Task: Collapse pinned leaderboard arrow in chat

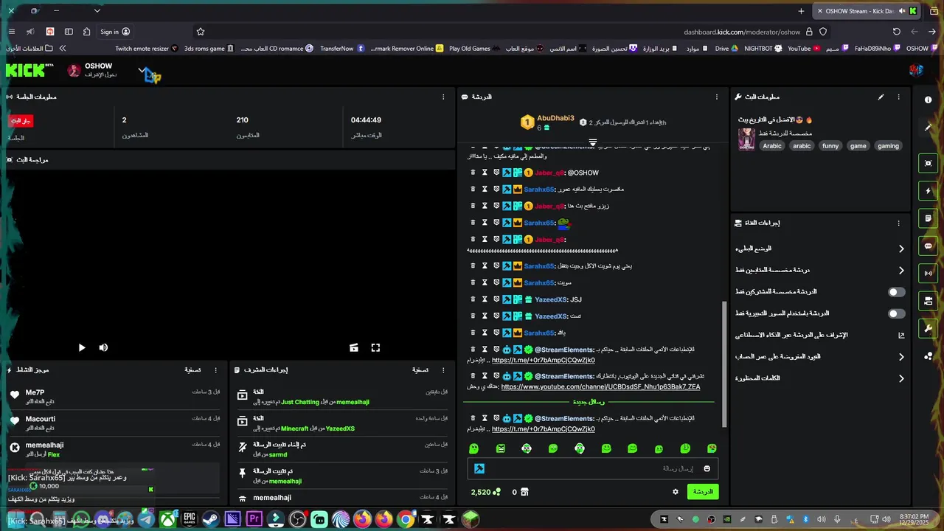Action: click(x=592, y=142)
